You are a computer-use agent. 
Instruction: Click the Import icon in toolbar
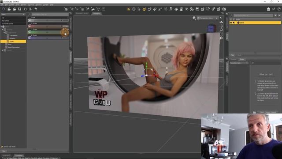point(25,9)
